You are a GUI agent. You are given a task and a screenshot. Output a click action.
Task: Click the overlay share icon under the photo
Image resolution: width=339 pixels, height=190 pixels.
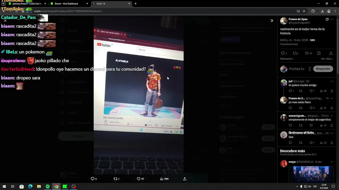click(185, 179)
